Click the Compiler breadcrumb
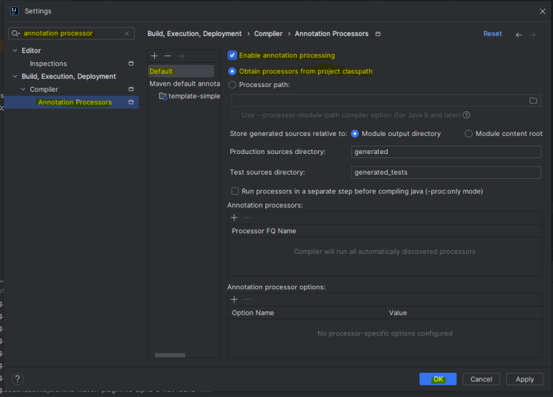This screenshot has width=553, height=397. pyautogui.click(x=268, y=34)
